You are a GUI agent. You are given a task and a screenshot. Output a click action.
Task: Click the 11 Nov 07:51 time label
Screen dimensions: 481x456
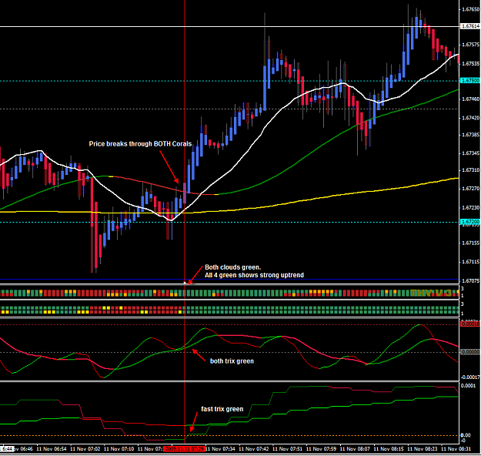[x=287, y=449]
